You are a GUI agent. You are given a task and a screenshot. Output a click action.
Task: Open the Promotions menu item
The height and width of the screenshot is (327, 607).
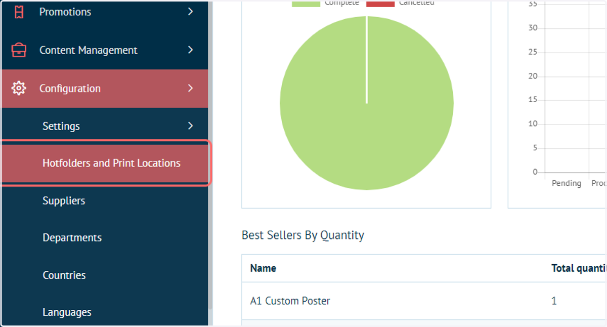click(105, 12)
